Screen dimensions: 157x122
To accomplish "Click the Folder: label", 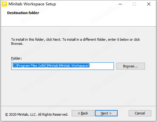I will tap(16, 58).
